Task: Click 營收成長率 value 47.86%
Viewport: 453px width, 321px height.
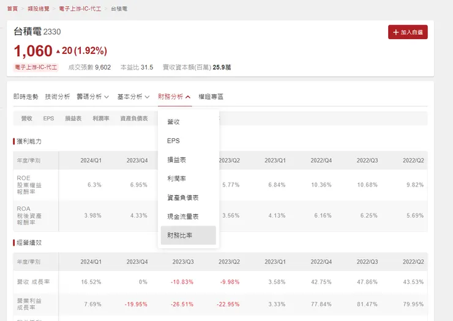Action: tap(367, 282)
